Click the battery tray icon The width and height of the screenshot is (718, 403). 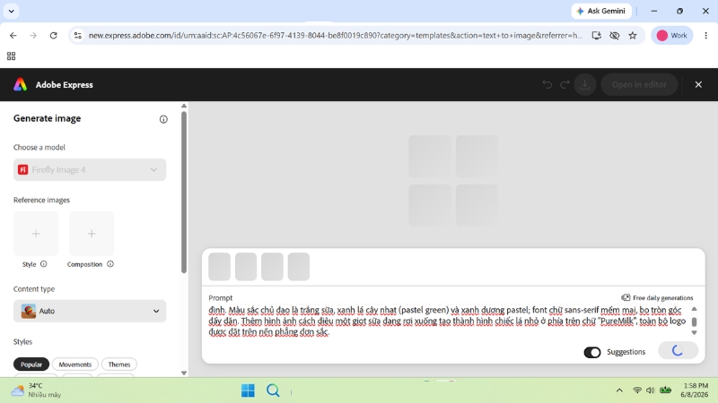(x=665, y=390)
